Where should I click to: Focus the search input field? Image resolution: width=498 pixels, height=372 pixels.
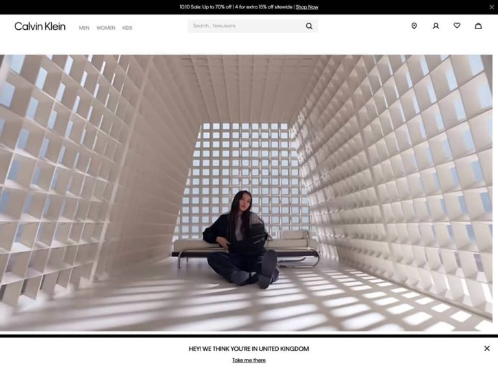point(246,26)
